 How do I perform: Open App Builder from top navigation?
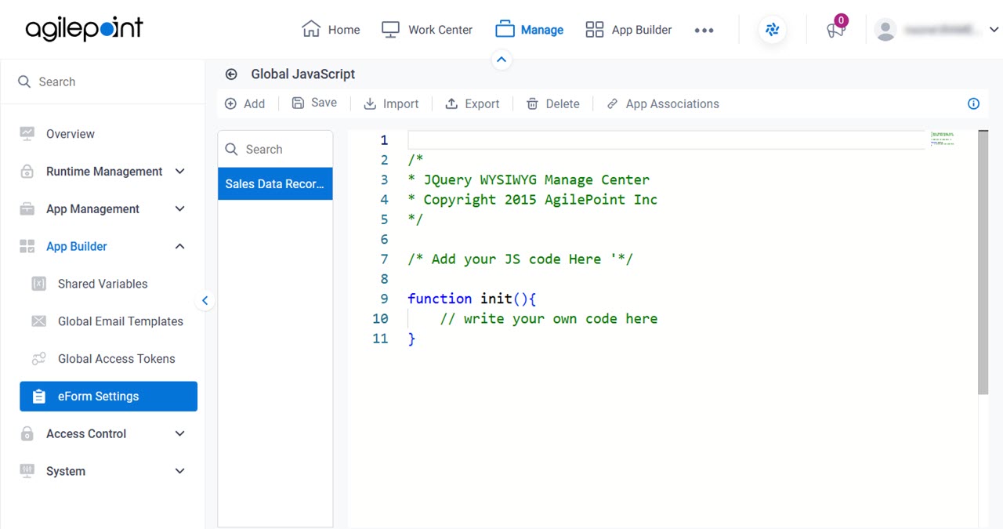(x=628, y=30)
